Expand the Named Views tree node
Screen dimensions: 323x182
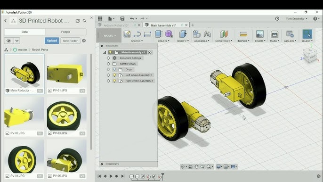click(109, 64)
